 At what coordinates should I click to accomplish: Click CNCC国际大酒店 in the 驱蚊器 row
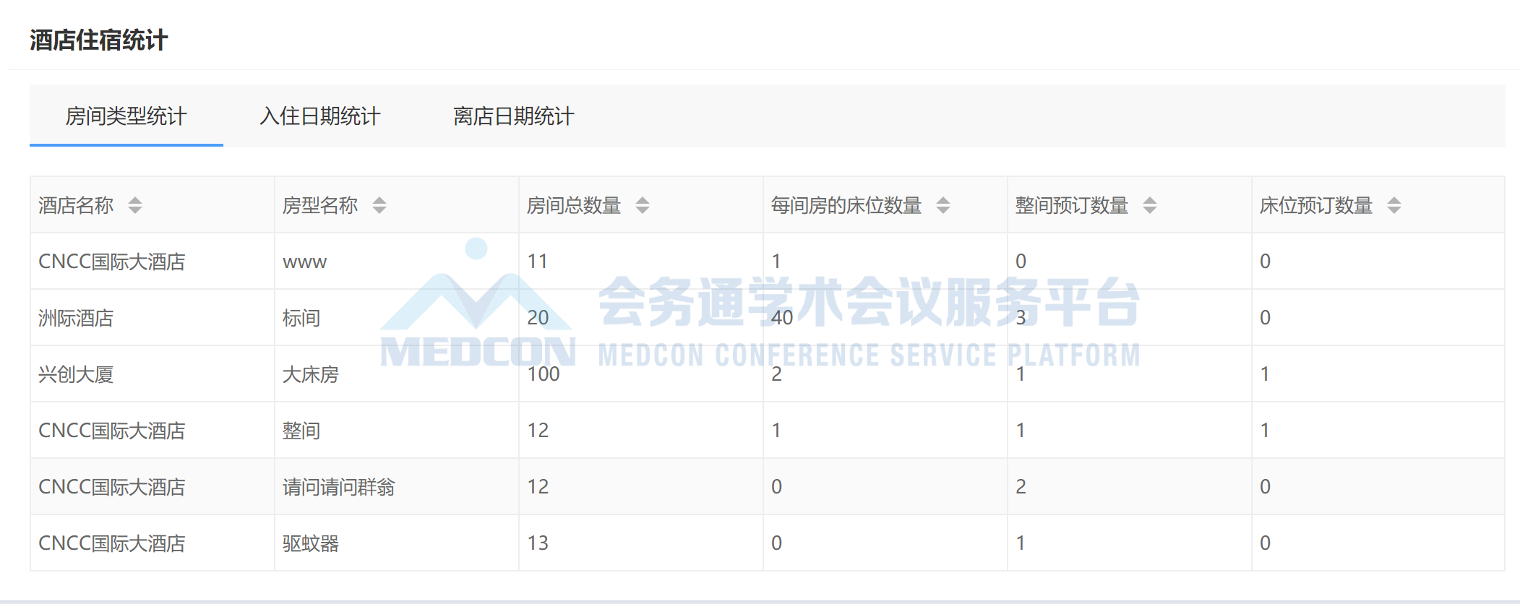tap(112, 543)
